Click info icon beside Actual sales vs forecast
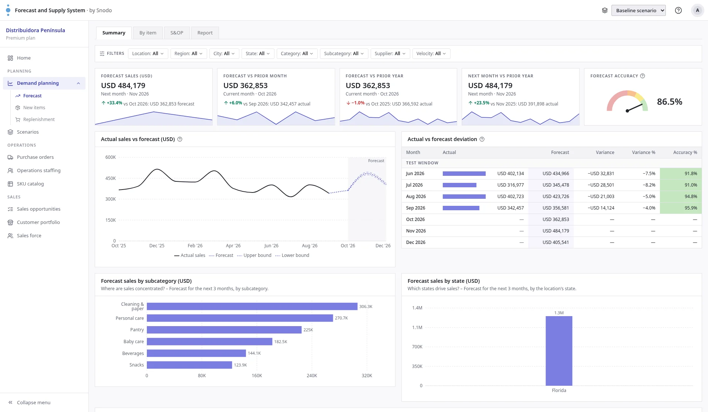This screenshot has width=708, height=412. [x=180, y=139]
